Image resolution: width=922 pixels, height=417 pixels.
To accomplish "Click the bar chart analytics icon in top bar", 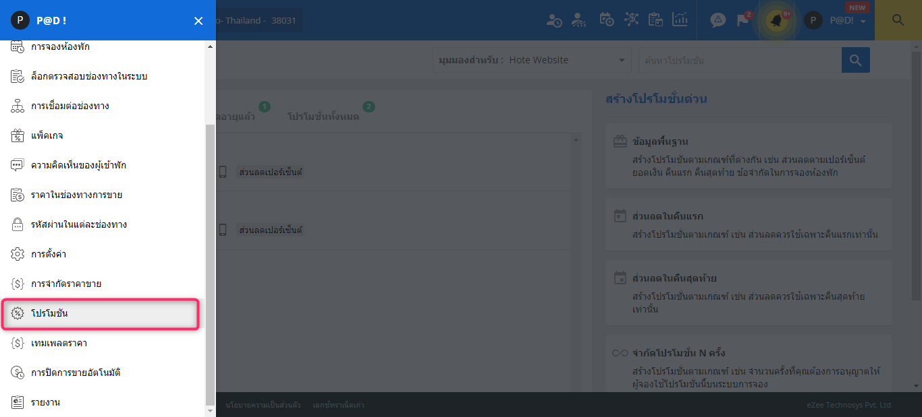I will click(680, 20).
